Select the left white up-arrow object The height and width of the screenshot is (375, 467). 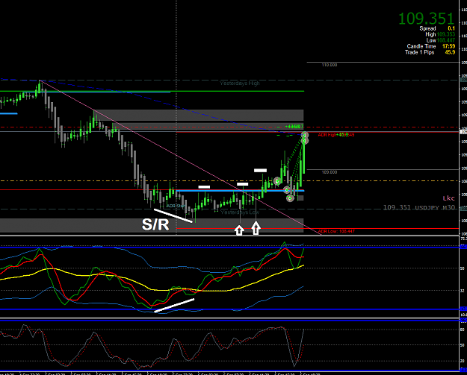(x=239, y=230)
